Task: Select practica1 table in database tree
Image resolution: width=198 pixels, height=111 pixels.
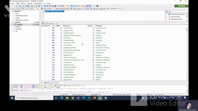Action: [19, 25]
